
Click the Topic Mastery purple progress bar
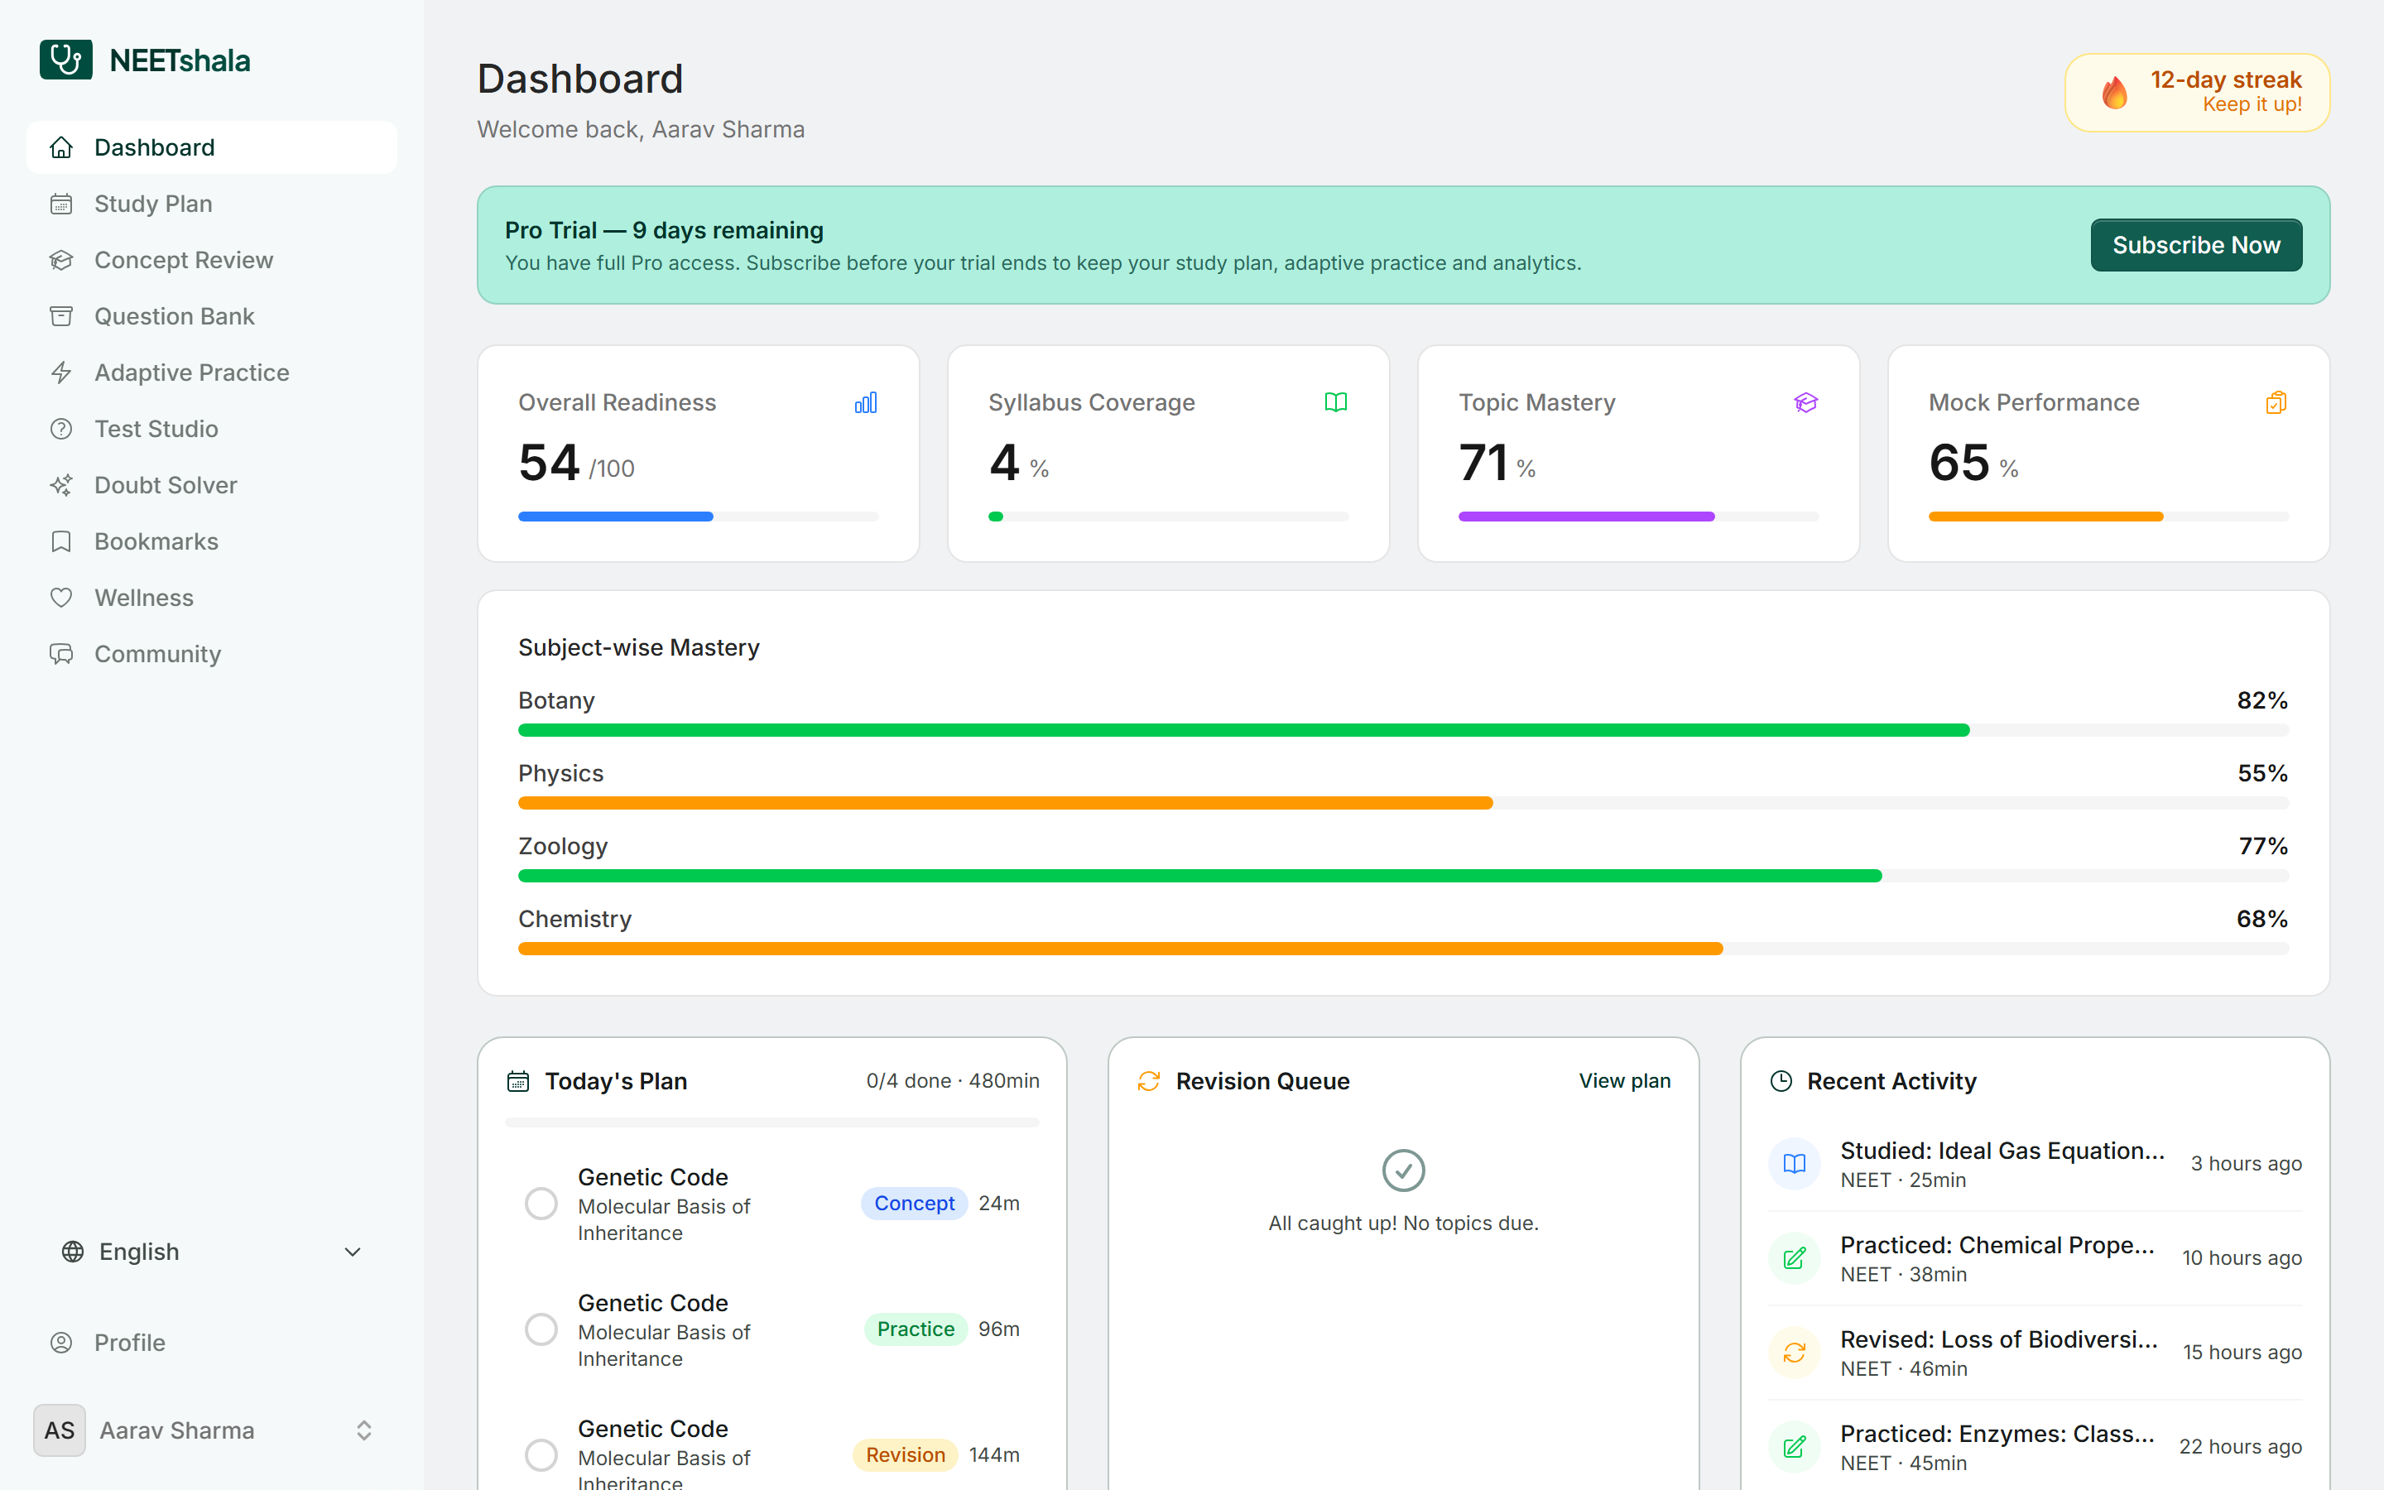(1638, 517)
